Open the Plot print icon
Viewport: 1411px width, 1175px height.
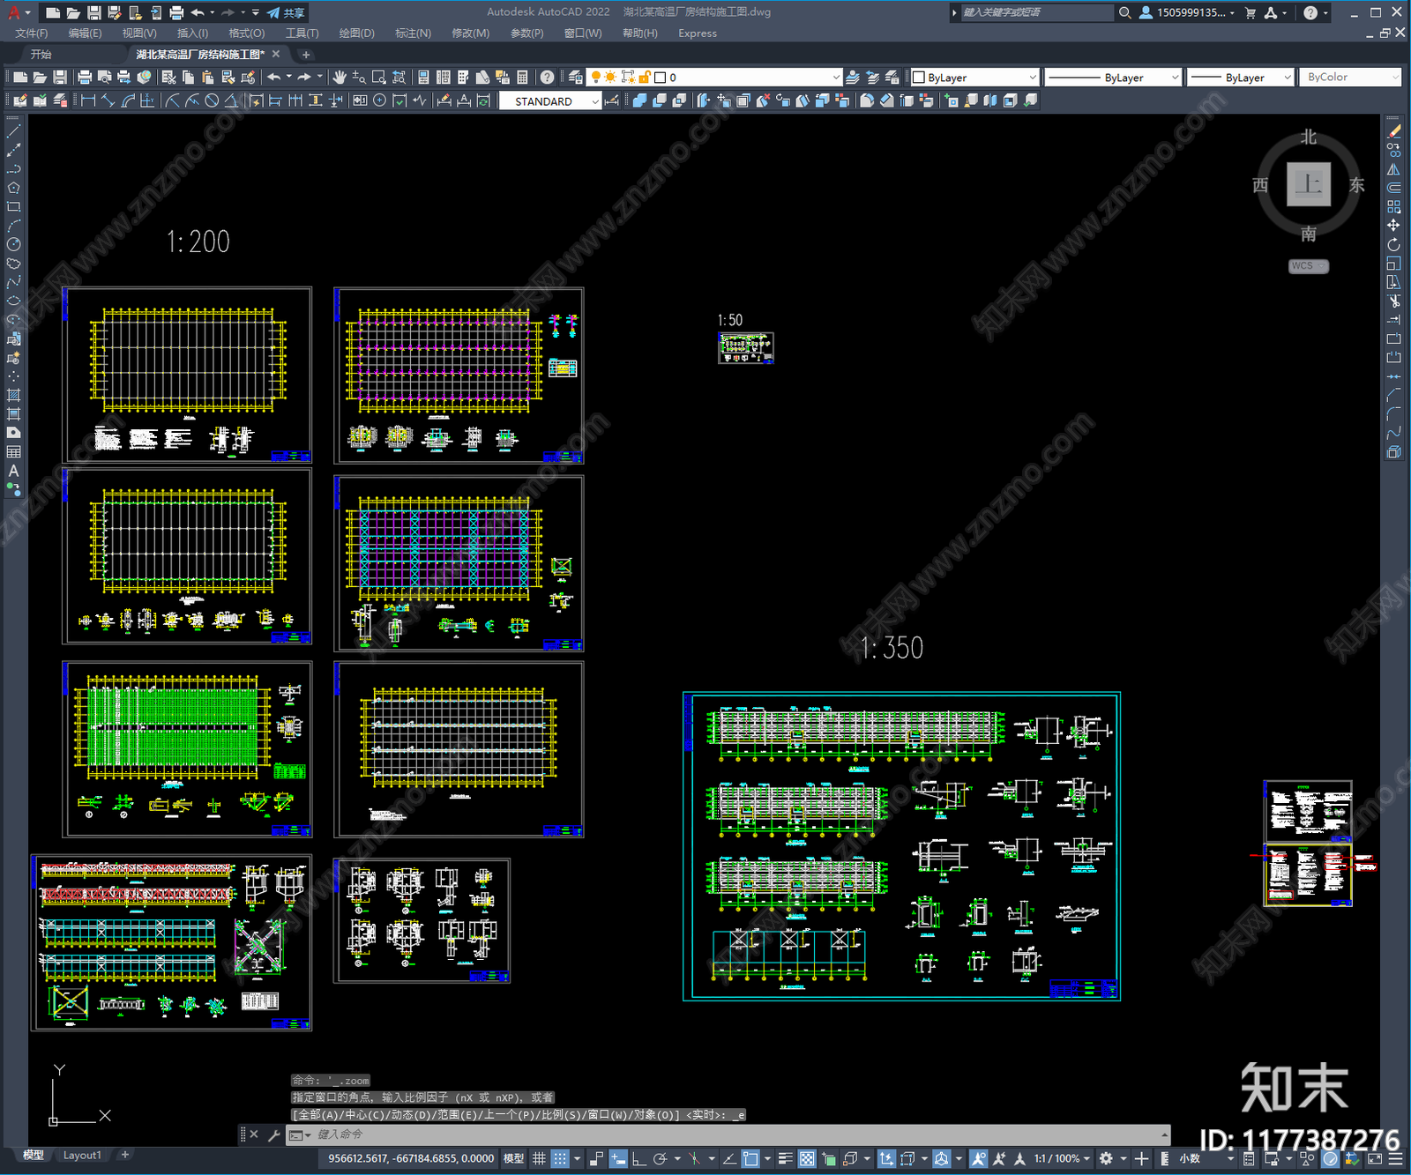click(x=85, y=78)
